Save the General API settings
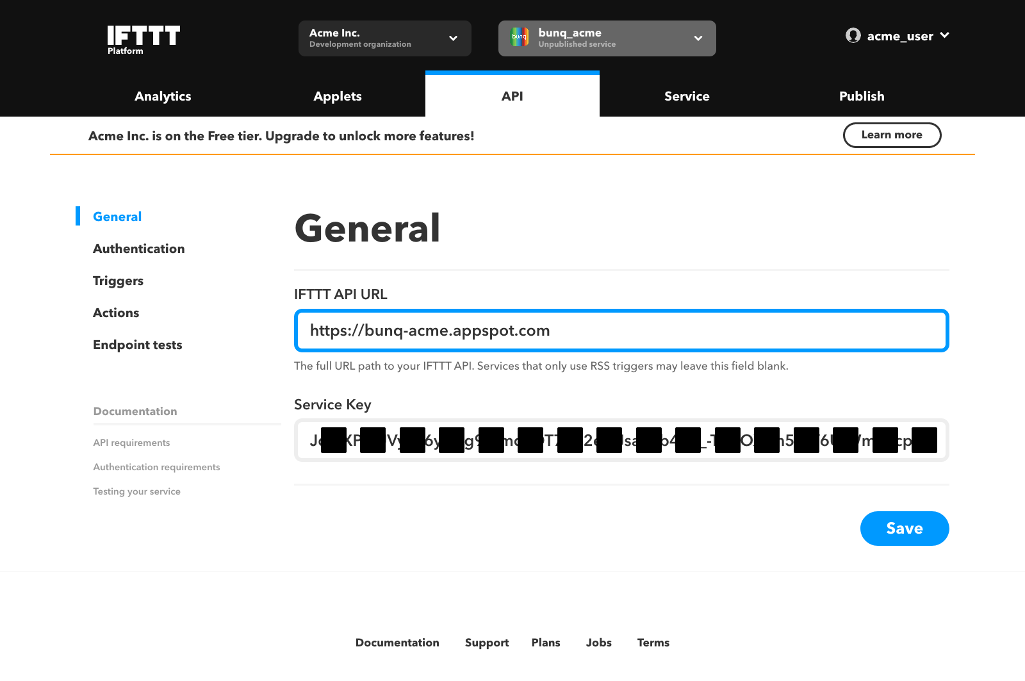 coord(905,529)
